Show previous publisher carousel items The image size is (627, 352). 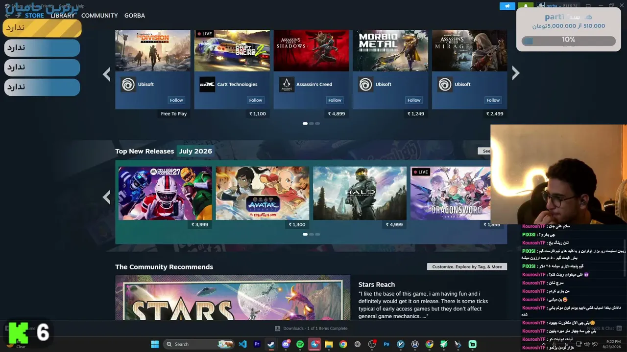[x=107, y=74]
